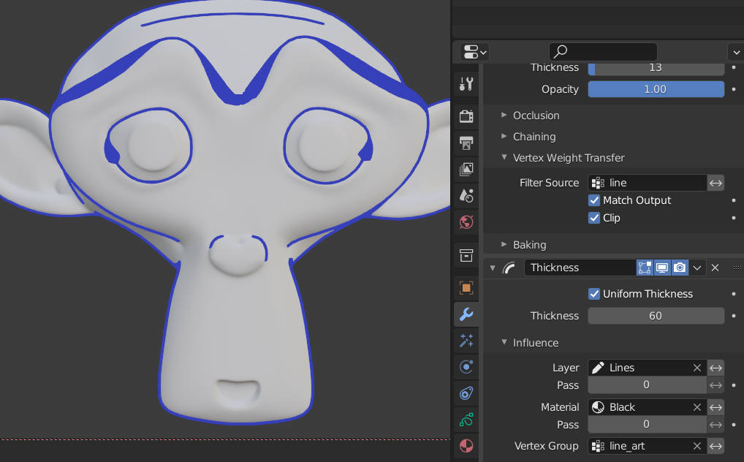Image resolution: width=744 pixels, height=462 pixels.
Task: Collapse the Vertex Weight Transfer panel
Action: [504, 157]
